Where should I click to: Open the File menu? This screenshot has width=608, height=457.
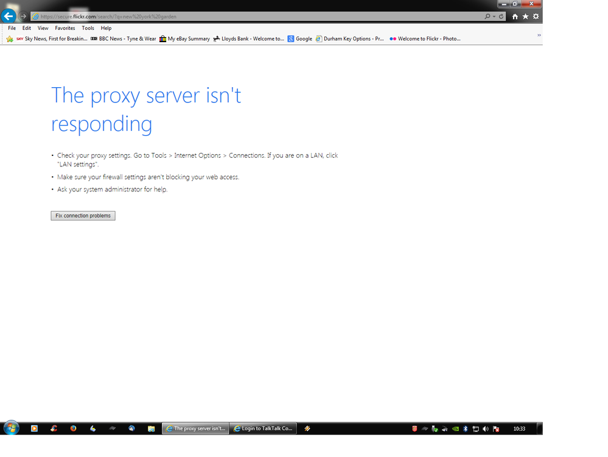point(12,28)
